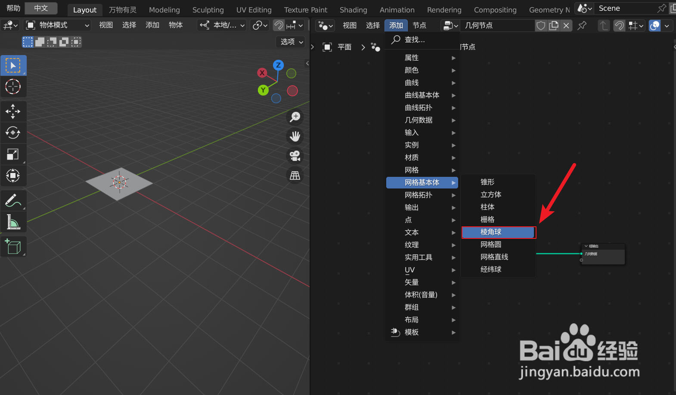Toggle the pin node tree icon
Viewport: 676px width, 395px height.
(582, 25)
